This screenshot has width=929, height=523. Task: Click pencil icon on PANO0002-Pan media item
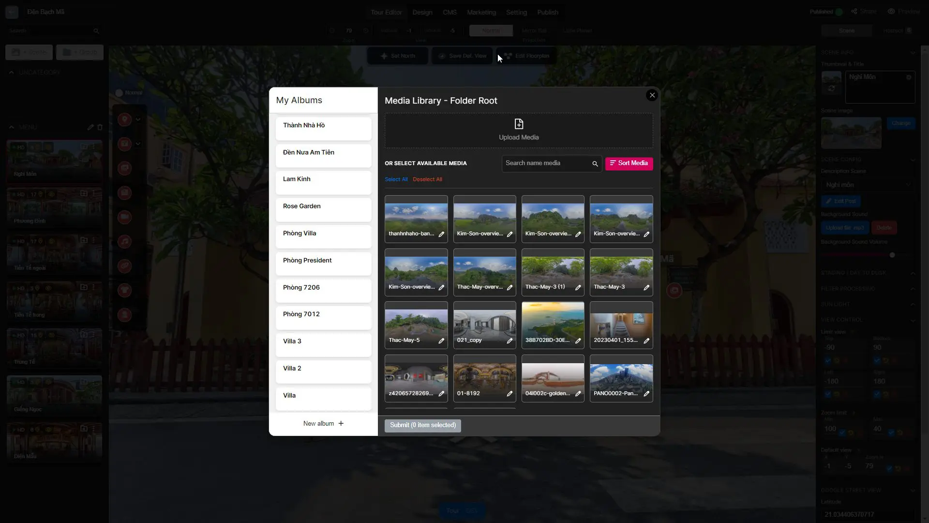[646, 394]
